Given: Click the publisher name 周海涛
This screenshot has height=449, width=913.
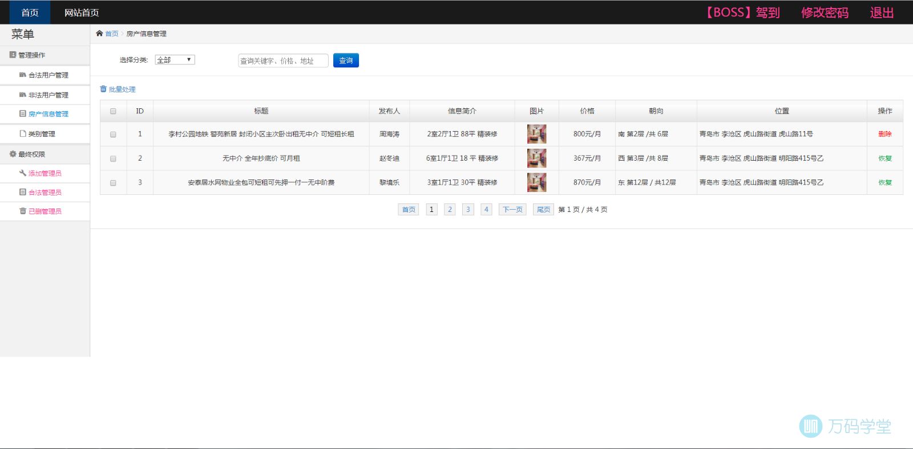Looking at the screenshot, I should [x=390, y=134].
